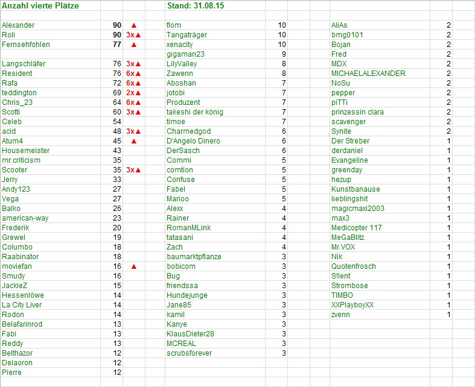Click the name cell 'Housemeister'
475x387 pixels.
click(x=26, y=151)
